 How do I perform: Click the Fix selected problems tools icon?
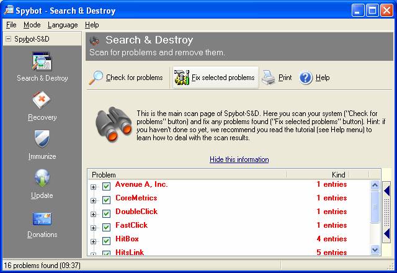pos(182,78)
